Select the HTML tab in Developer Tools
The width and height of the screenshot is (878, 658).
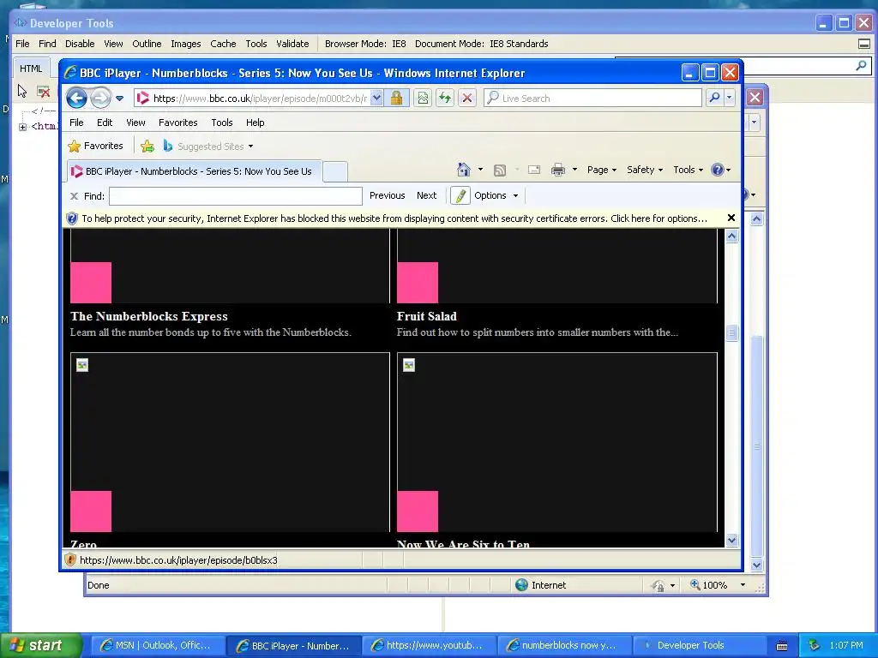[x=31, y=69]
